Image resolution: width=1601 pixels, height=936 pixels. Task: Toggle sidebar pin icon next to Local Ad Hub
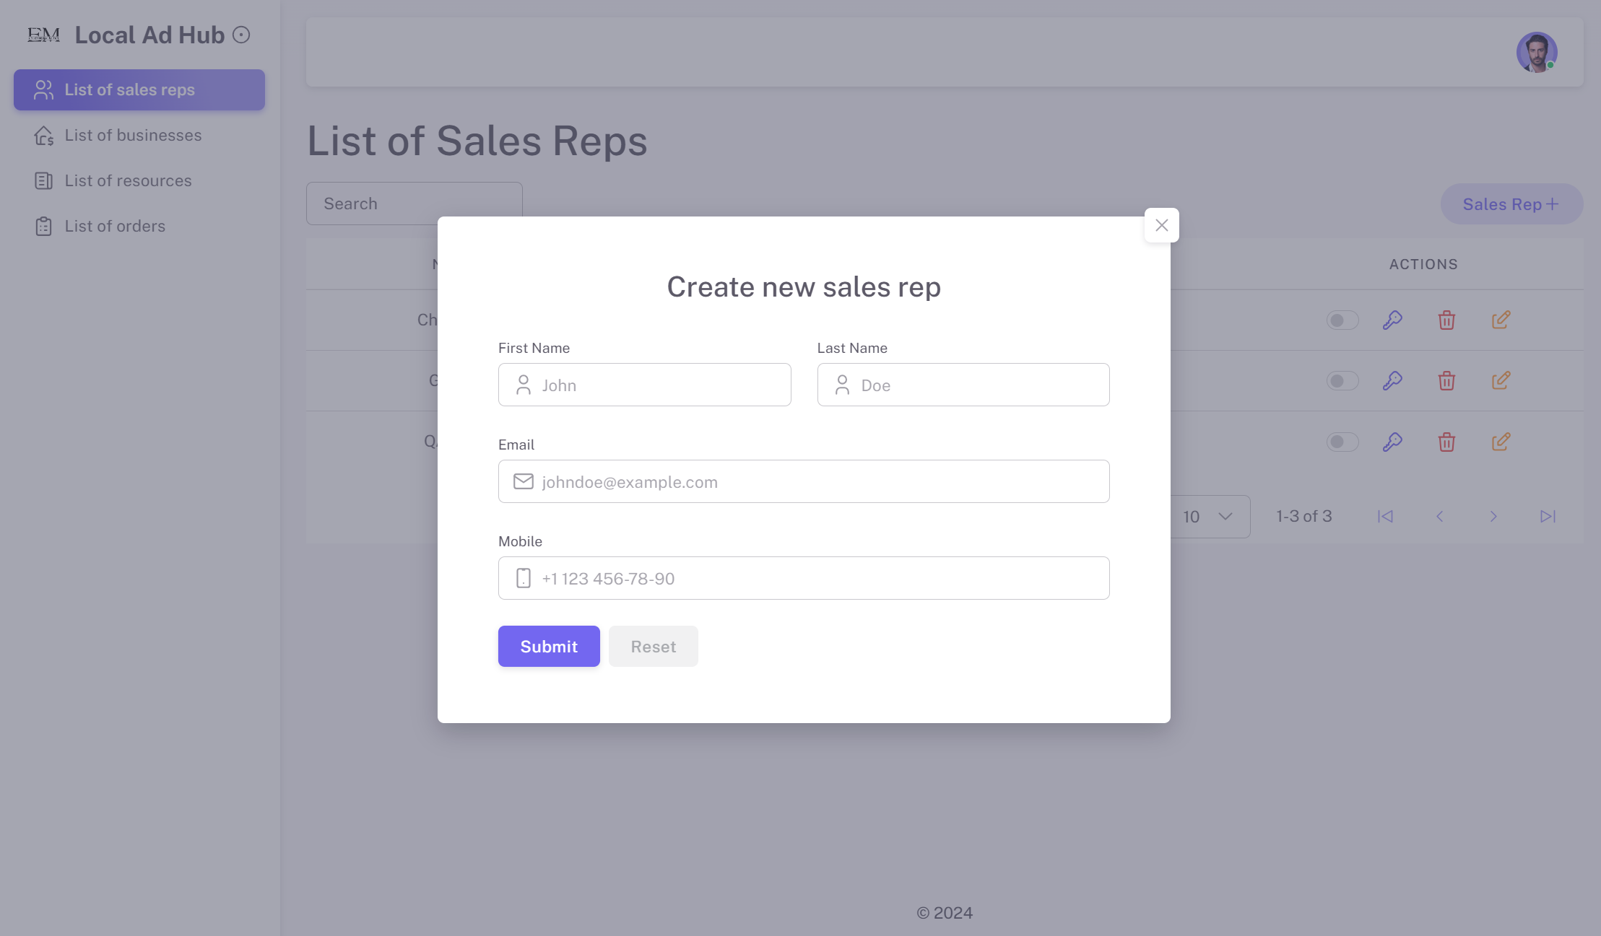(241, 35)
